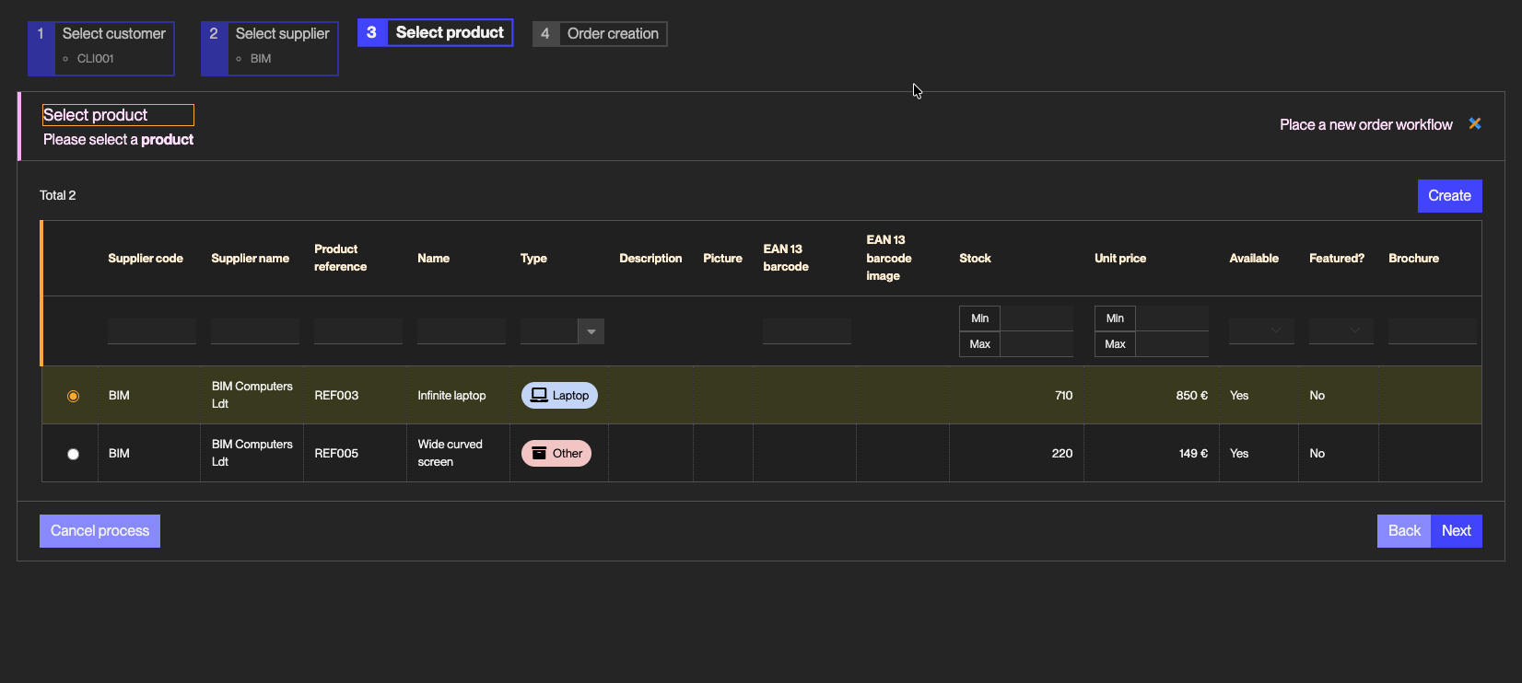1522x683 pixels.
Task: Focus the Stock Min filter field
Action: tap(1036, 318)
